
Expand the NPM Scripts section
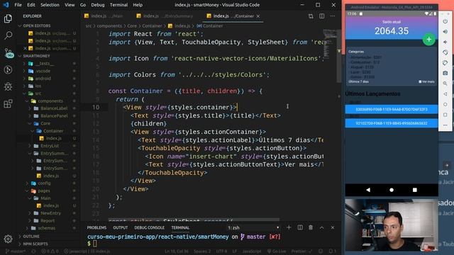(x=35, y=244)
